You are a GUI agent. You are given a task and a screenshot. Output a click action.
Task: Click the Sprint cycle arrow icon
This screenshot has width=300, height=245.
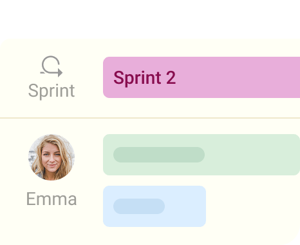[x=52, y=66]
